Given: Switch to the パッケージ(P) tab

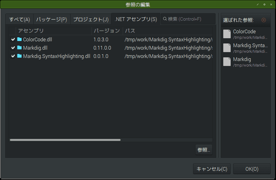Looking at the screenshot, I should [x=52, y=19].
